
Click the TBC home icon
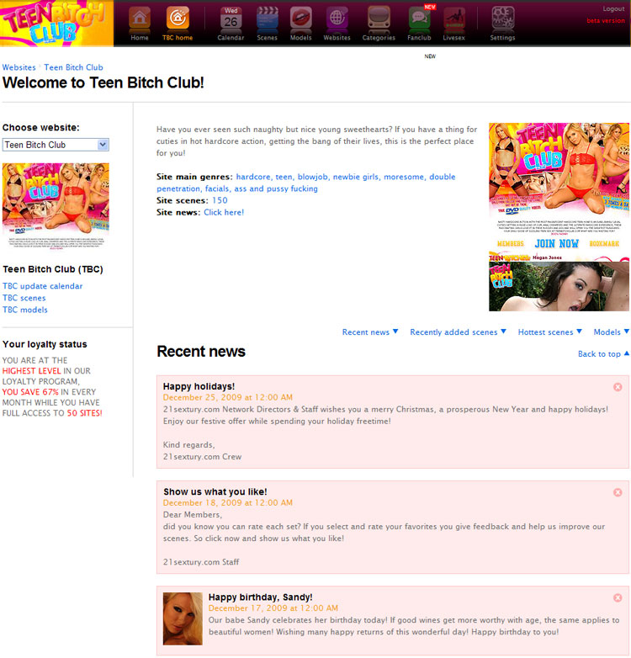(178, 18)
